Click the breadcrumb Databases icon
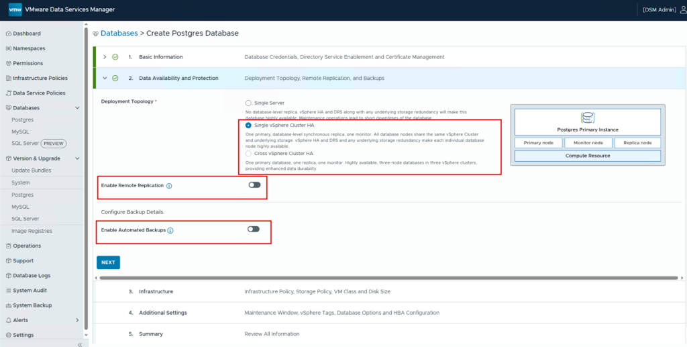 tap(95, 34)
